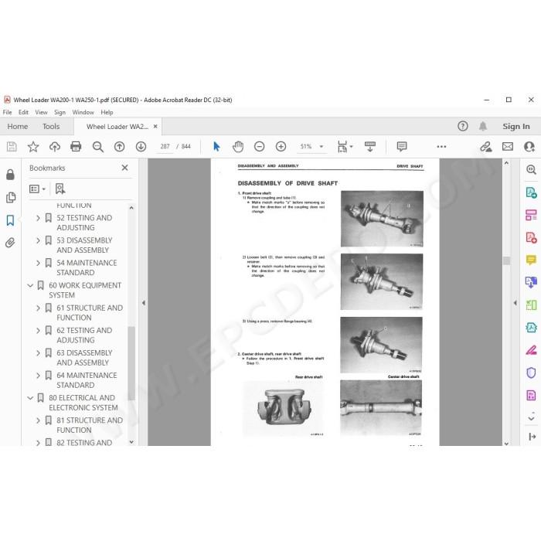Viewport: 541px width, 541px height.
Task: Open Help question mark icon
Action: click(463, 126)
